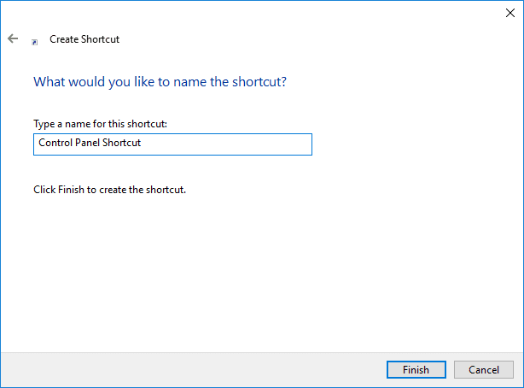Click the small shortcut icon beside the title

coord(34,40)
